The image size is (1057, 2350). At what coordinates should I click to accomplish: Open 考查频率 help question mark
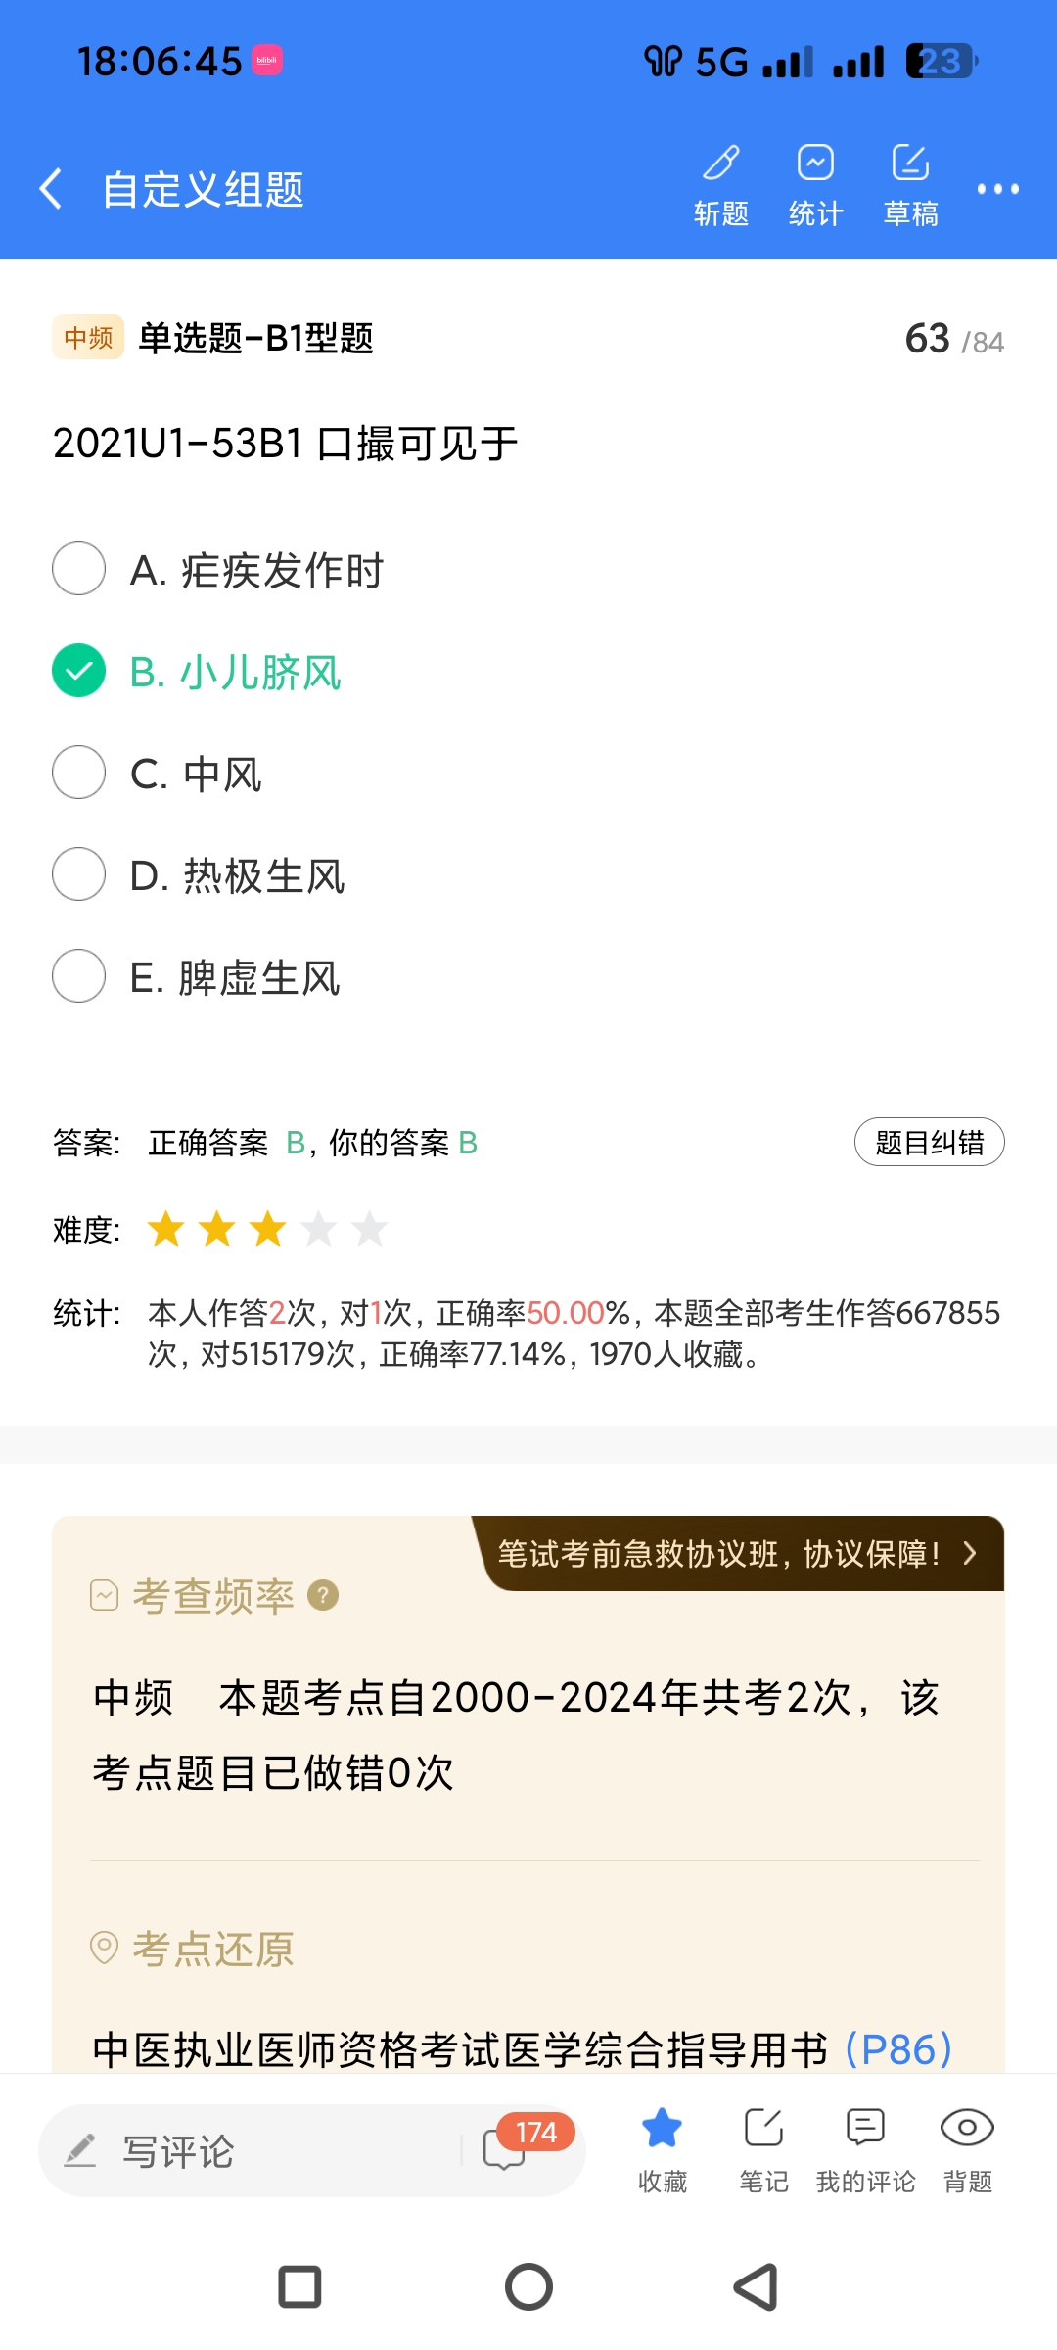click(x=323, y=1596)
